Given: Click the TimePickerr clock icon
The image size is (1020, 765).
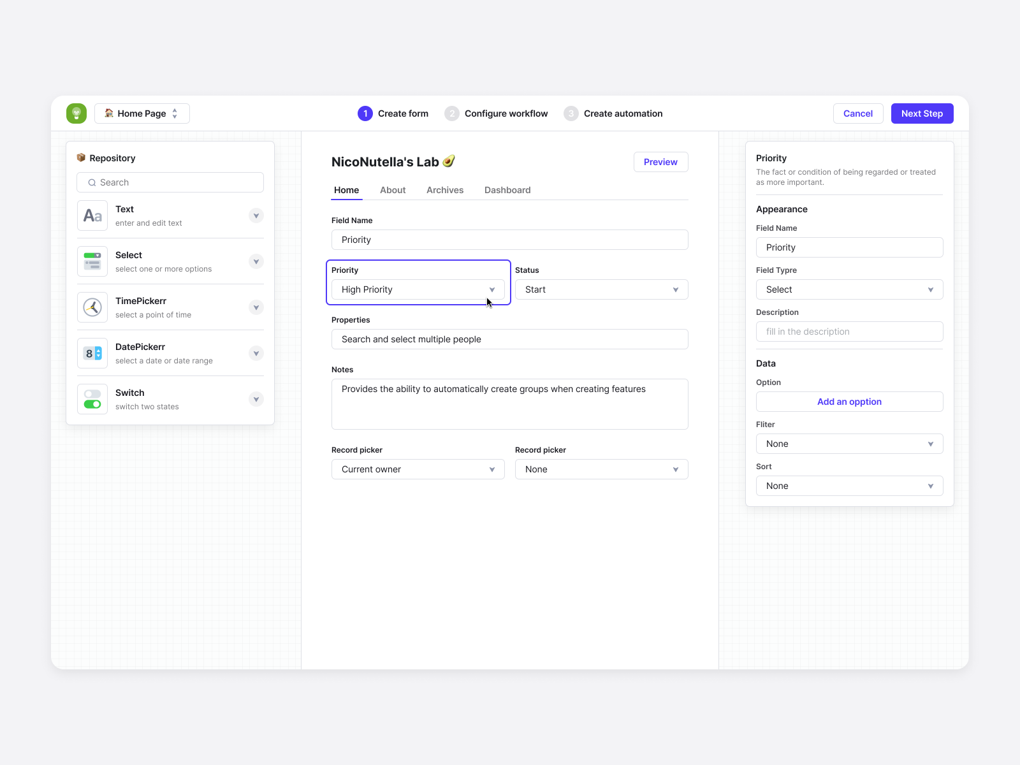Looking at the screenshot, I should (92, 307).
